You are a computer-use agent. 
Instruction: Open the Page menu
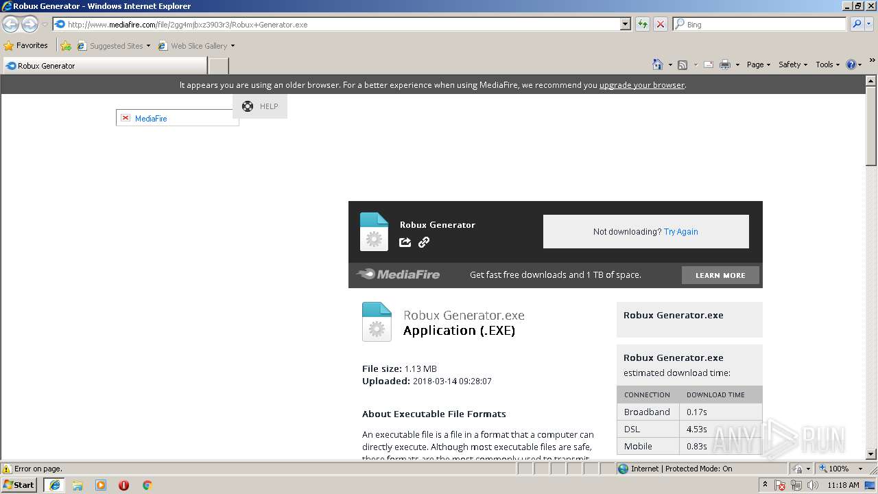[758, 64]
